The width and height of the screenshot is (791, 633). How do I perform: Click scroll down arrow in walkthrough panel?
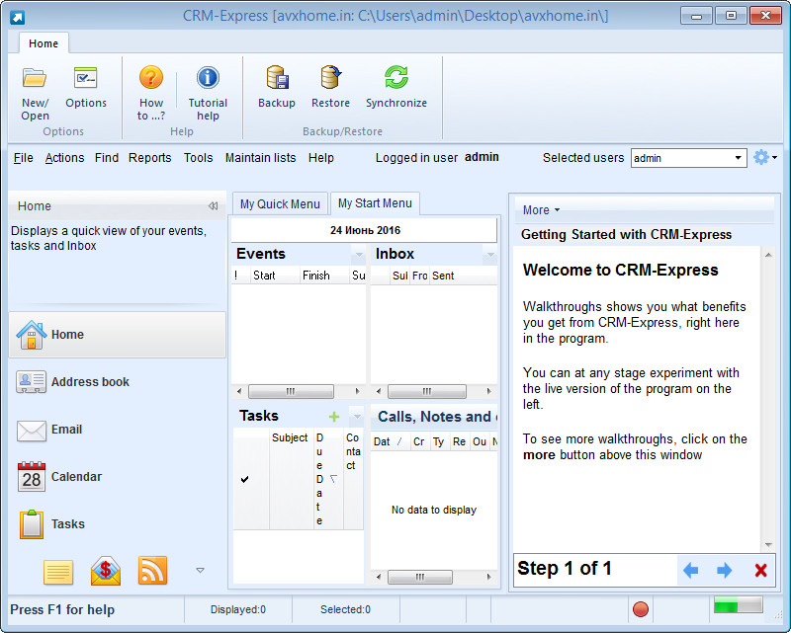[768, 544]
